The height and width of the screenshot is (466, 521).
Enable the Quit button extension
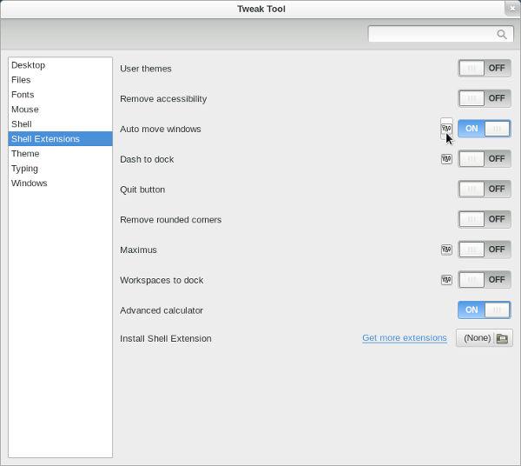485,190
